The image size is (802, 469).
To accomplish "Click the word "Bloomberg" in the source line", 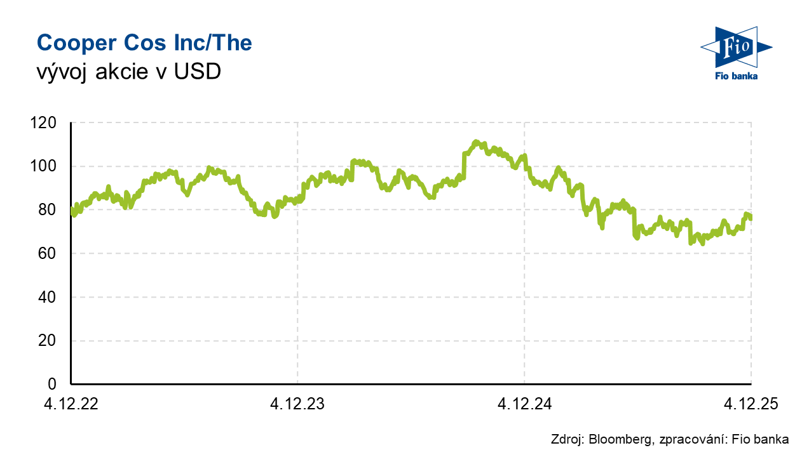I will point(619,439).
